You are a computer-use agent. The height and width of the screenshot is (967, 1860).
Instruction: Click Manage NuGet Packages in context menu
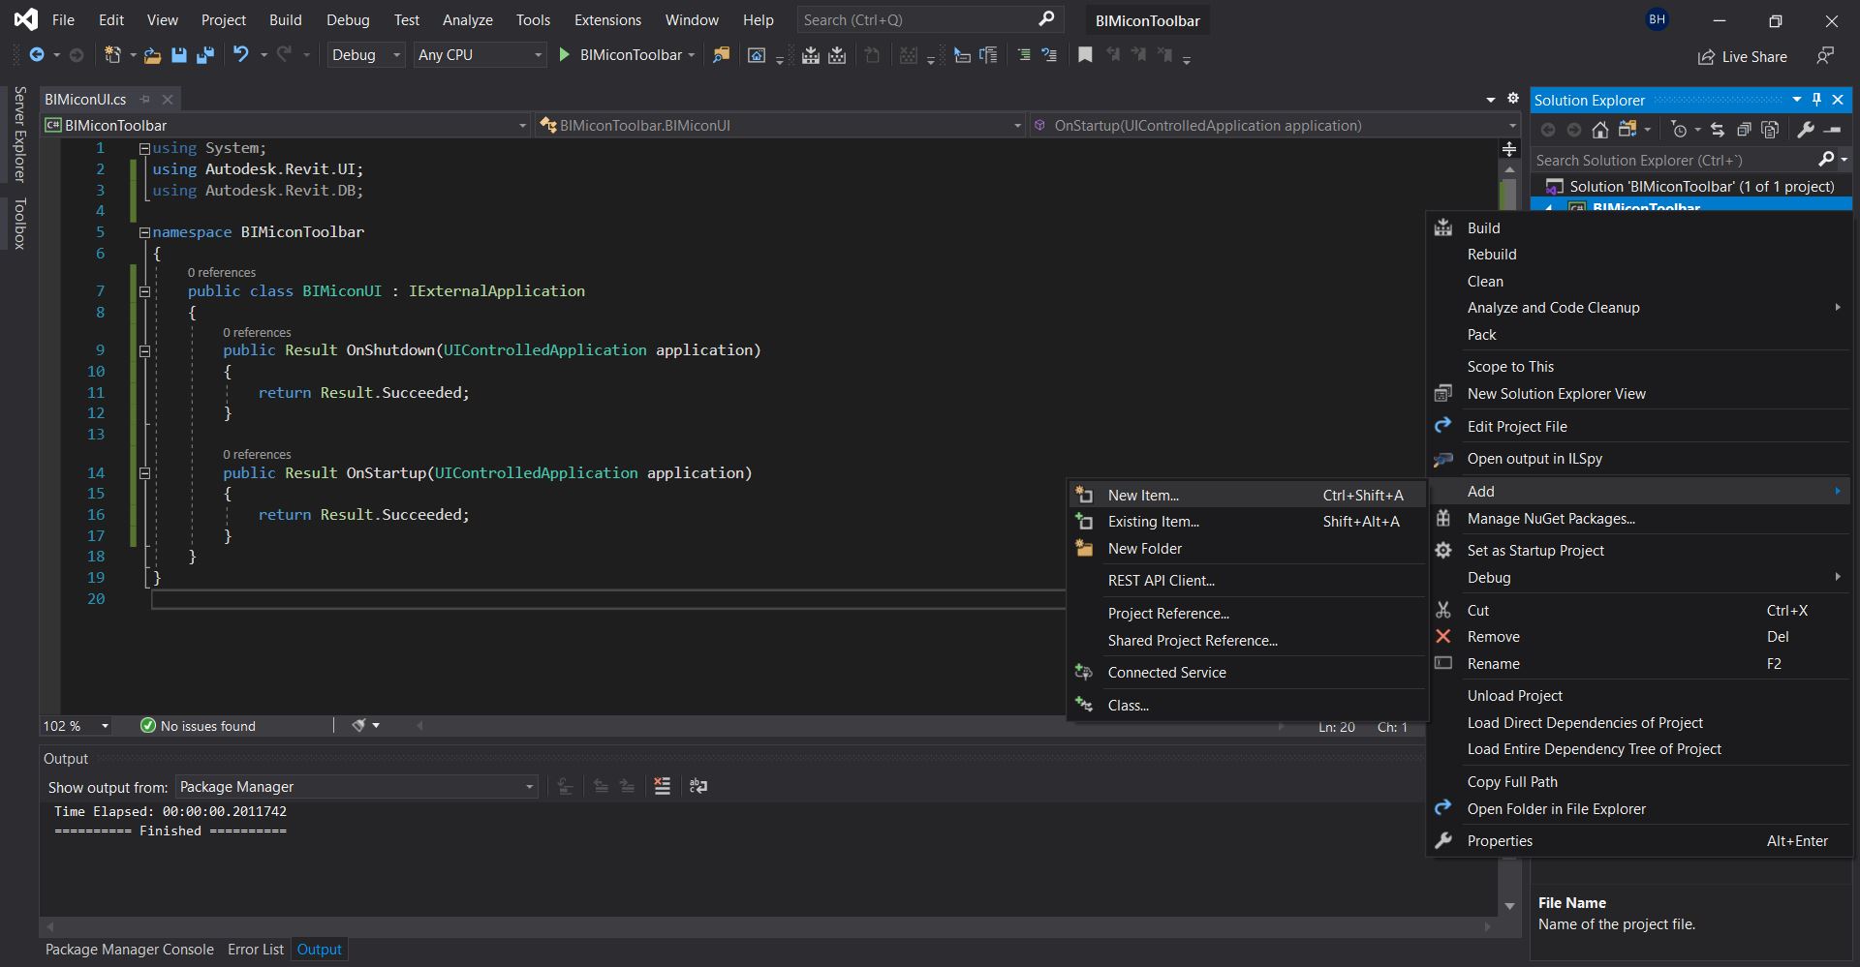1552,519
